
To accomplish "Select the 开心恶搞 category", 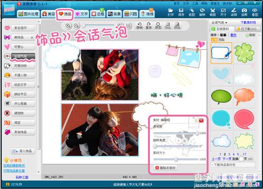I will point(23,103).
